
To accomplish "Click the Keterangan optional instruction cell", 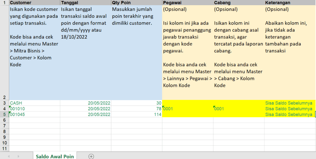I will tap(290, 53).
